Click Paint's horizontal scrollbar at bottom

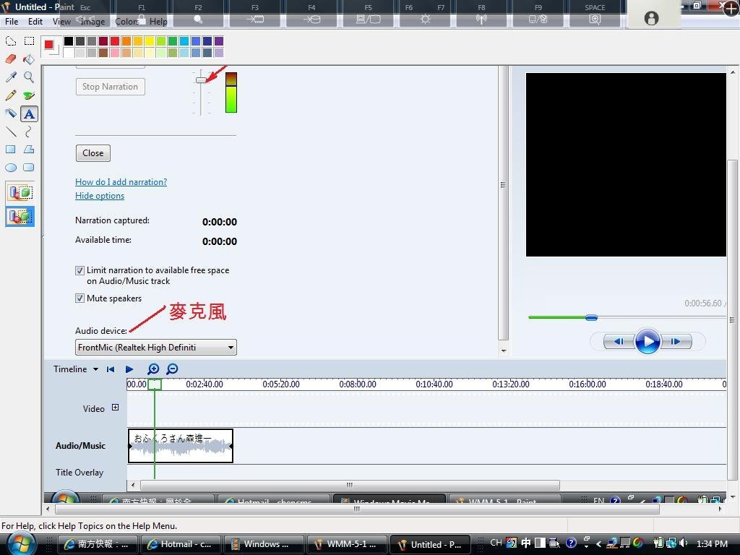tap(357, 509)
